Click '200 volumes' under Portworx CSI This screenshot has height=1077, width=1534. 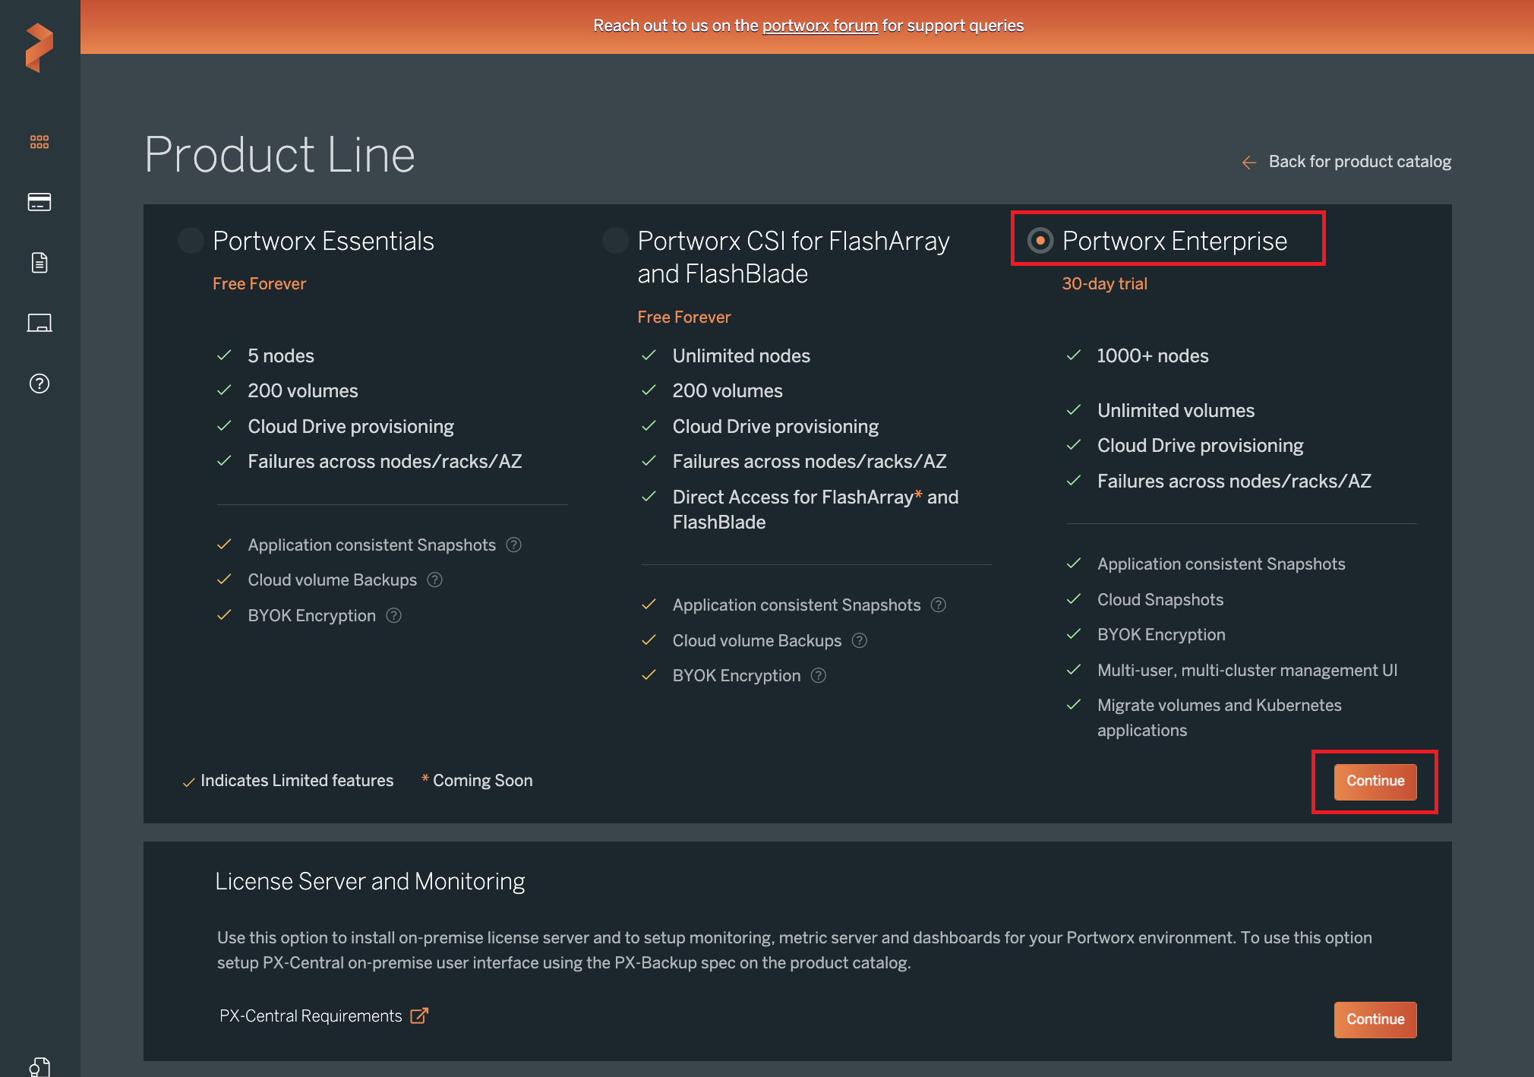coord(727,391)
